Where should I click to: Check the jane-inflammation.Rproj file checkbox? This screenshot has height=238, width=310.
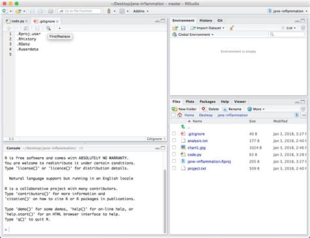(174, 161)
